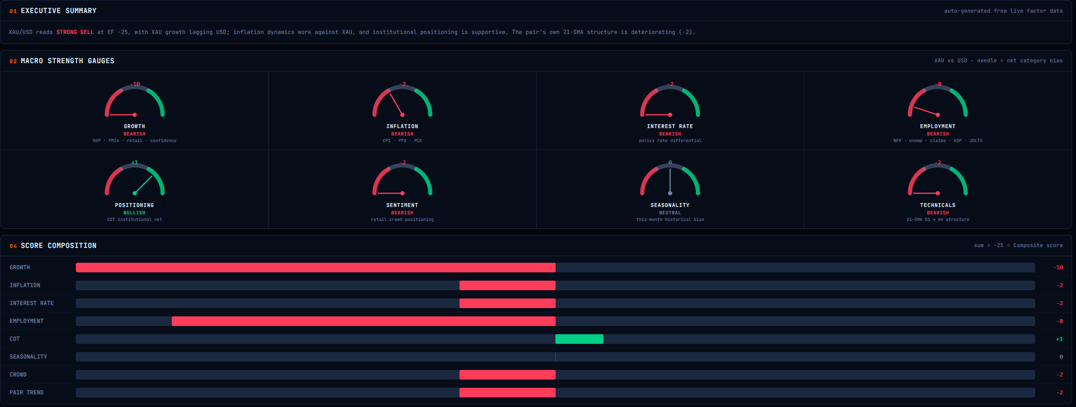Click the 'CROWD' row label
This screenshot has width=1076, height=407.
pyautogui.click(x=18, y=375)
